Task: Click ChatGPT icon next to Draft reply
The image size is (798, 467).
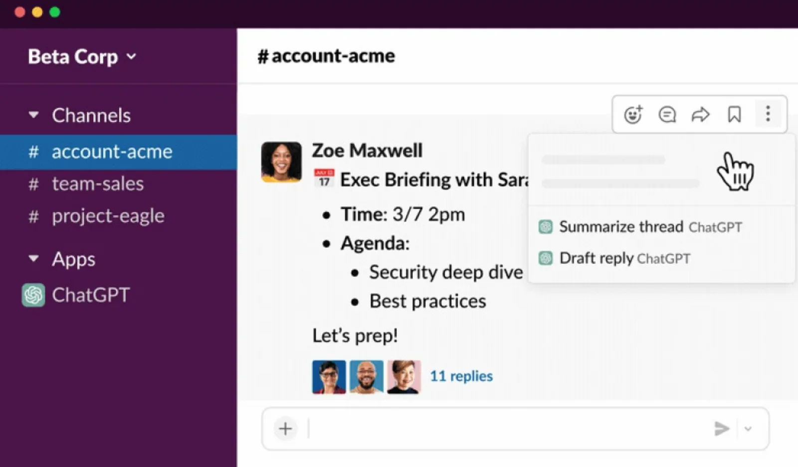Action: tap(546, 258)
